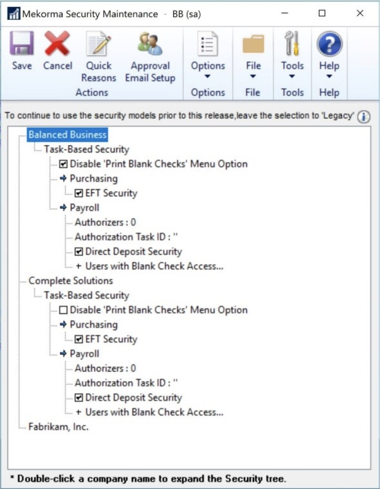380x489 pixels.
Task: Click the Tools menu label
Action: coord(292,66)
